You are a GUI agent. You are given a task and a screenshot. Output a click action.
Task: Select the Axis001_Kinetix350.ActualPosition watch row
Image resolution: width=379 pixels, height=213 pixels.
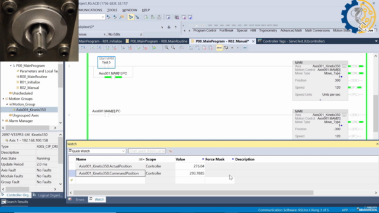tap(105, 166)
